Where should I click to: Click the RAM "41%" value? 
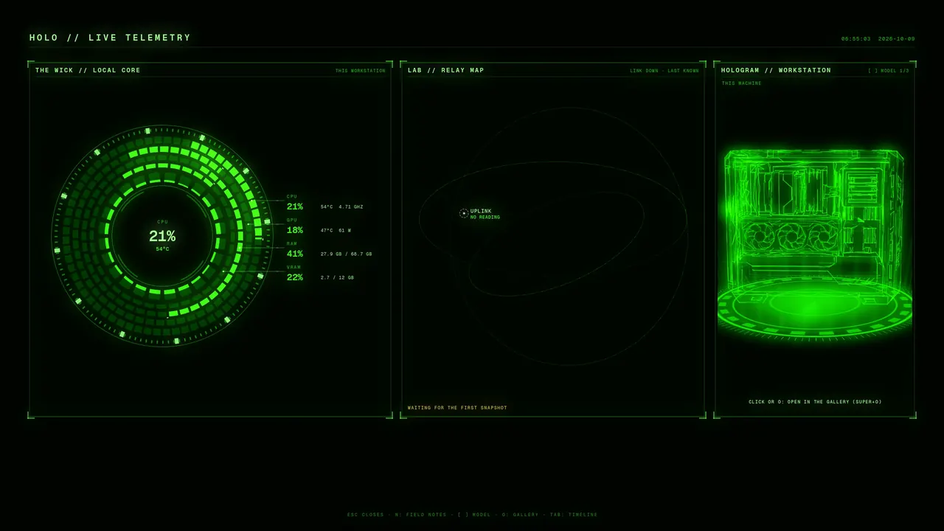295,254
